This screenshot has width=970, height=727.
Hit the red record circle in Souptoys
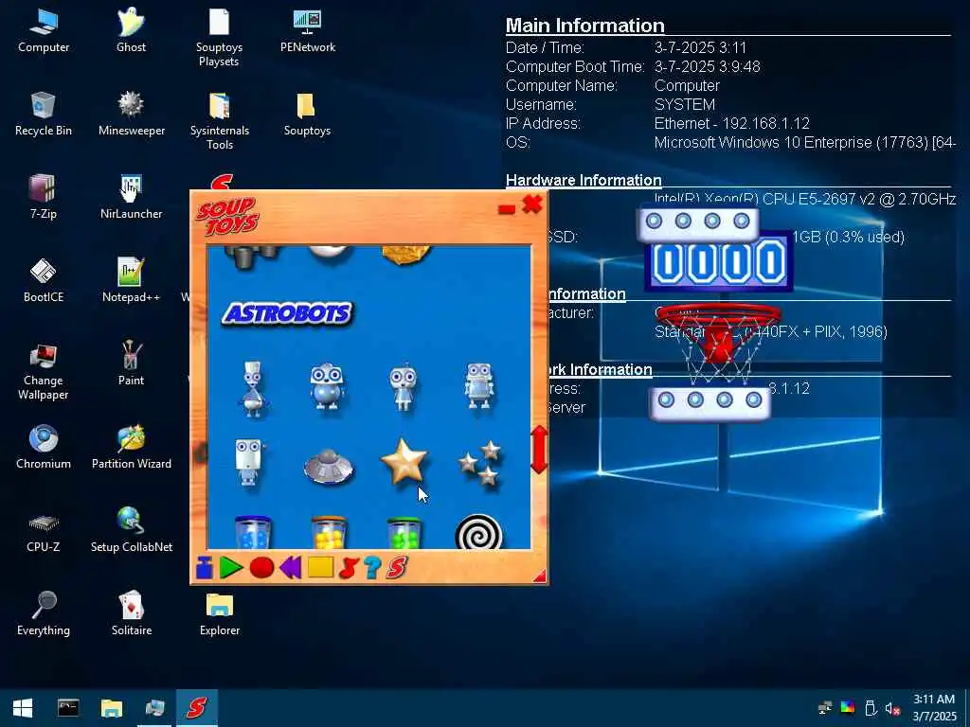click(261, 568)
